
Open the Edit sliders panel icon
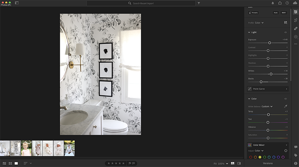[296, 12]
